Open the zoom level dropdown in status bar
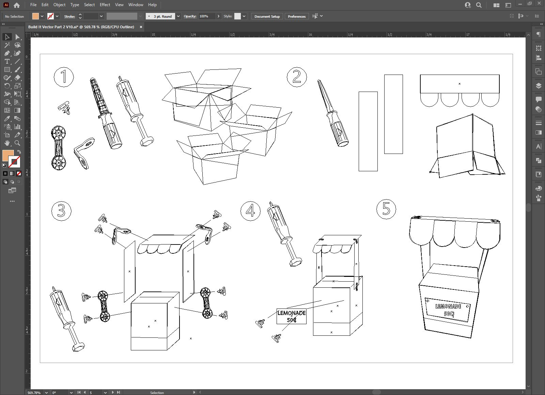 47,393
